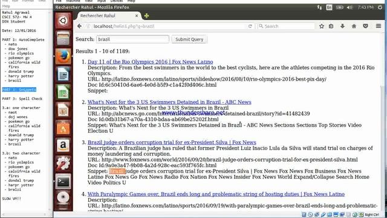The width and height of the screenshot is (387, 218).
Task: Open the En keyboard layout indicator
Action: coord(329,7)
